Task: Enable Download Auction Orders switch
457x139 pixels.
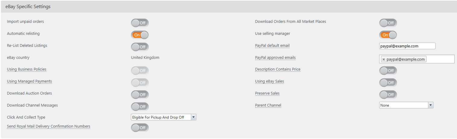Action: (140, 95)
